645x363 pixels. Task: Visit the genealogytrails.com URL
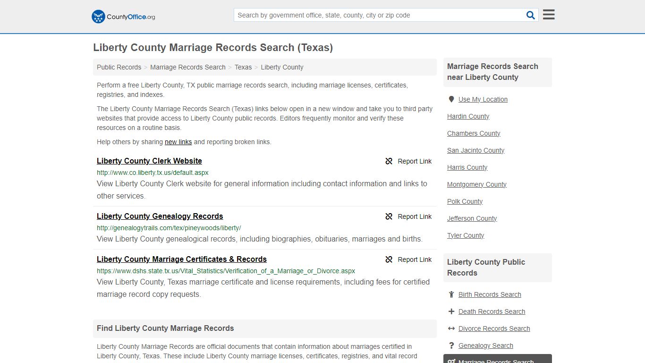169,228
